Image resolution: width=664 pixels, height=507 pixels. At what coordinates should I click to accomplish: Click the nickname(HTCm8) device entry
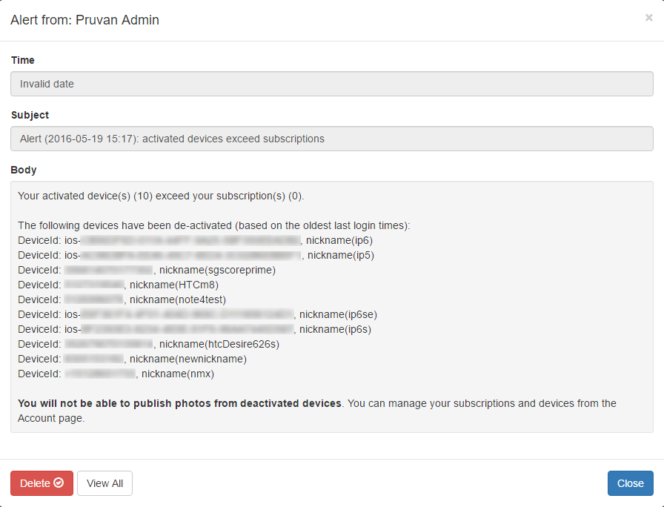174,285
